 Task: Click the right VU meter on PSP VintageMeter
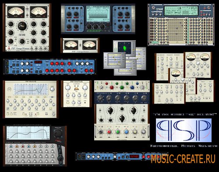click(89, 45)
